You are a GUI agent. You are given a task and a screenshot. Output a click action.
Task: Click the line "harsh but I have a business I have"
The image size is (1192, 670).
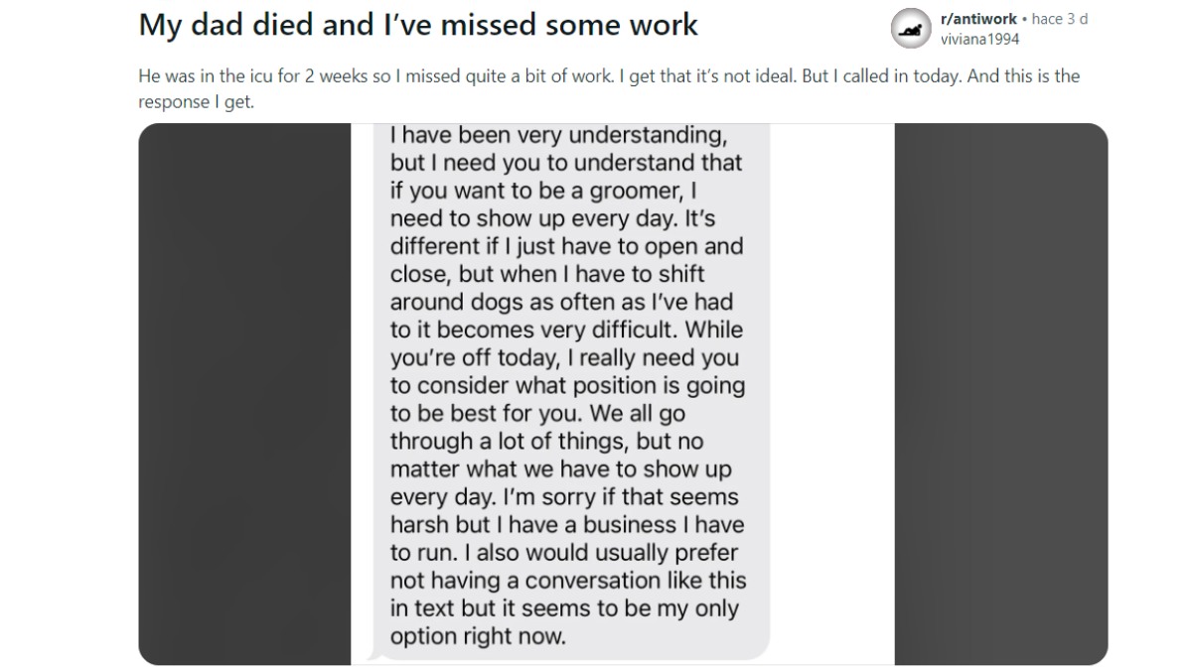(566, 525)
